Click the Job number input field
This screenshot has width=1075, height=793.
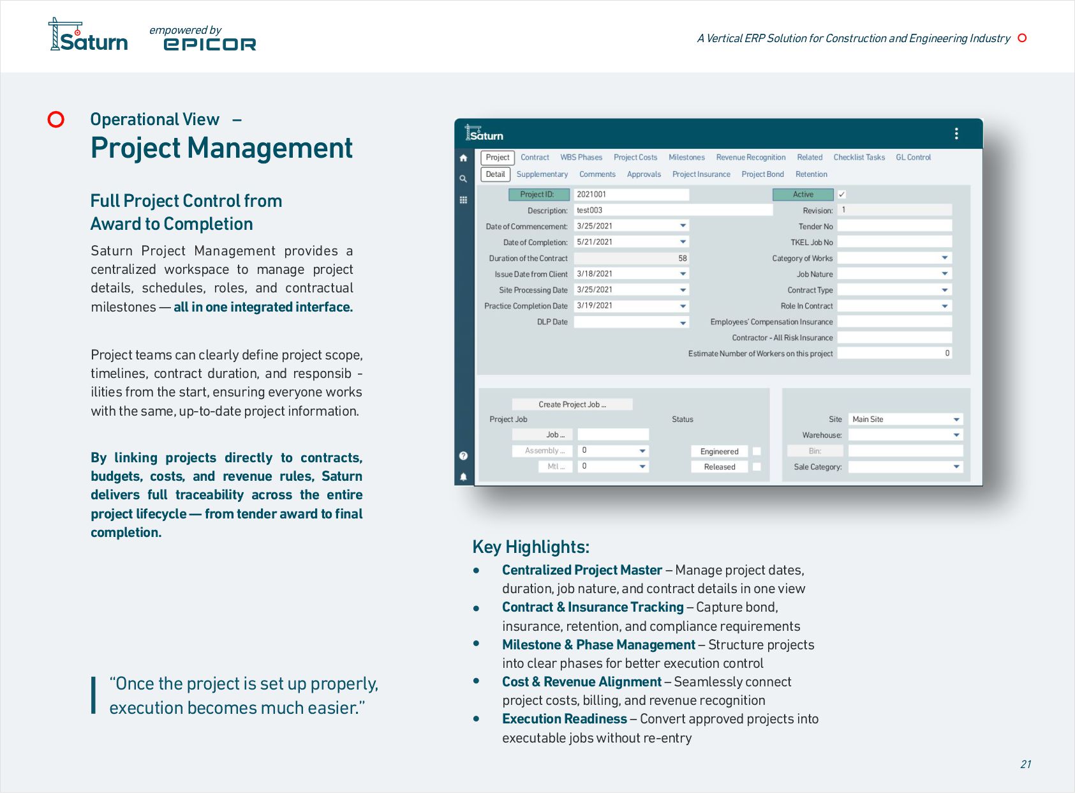pos(613,435)
